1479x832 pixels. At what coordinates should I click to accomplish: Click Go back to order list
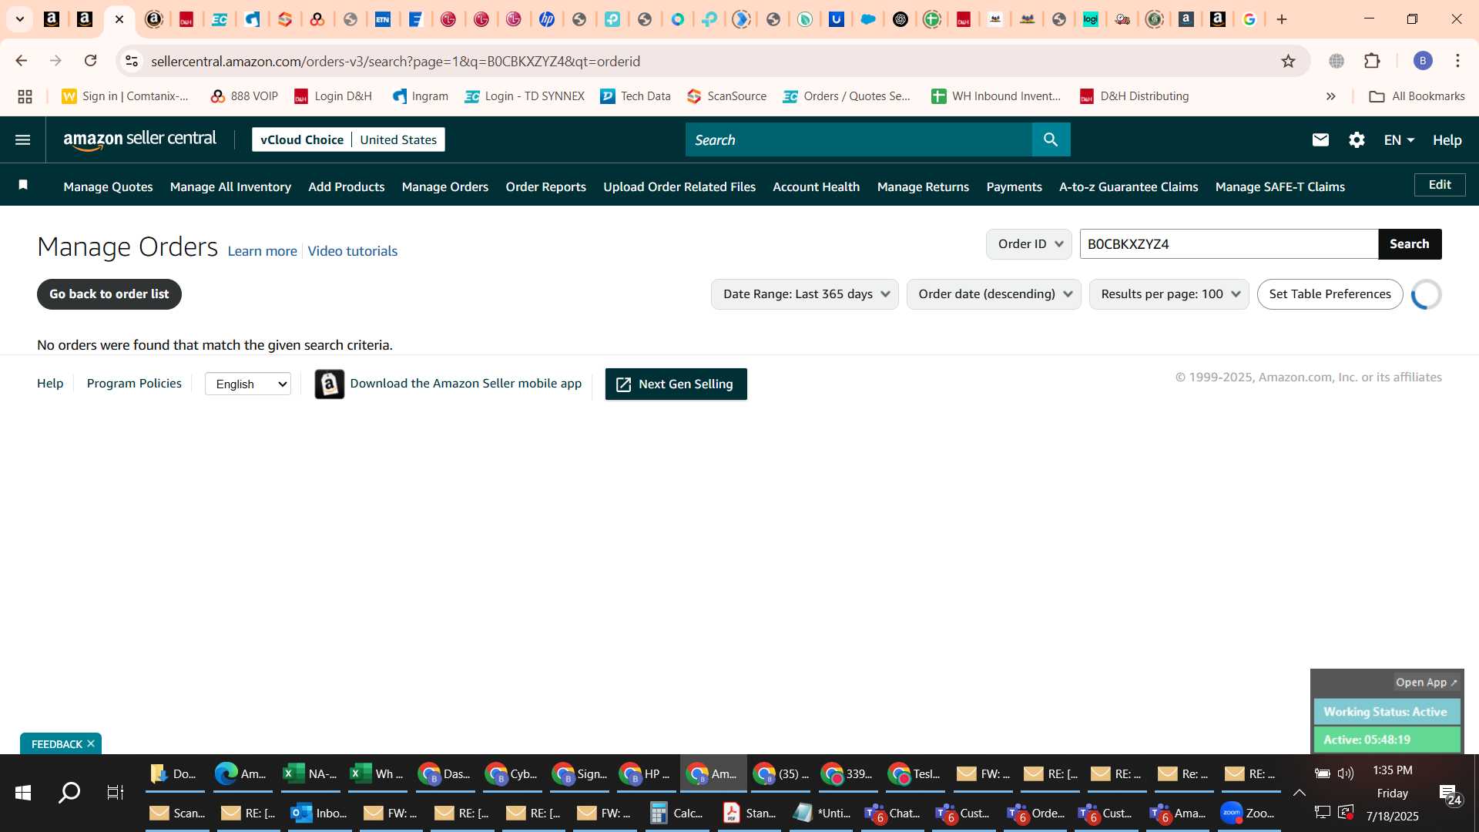pyautogui.click(x=109, y=294)
